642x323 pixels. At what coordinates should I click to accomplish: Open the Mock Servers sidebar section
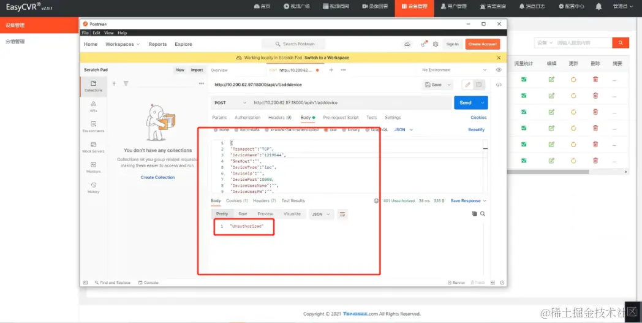(93, 147)
